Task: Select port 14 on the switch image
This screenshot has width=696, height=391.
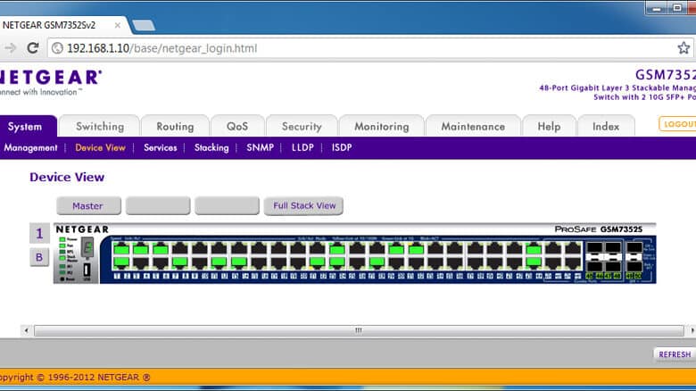Action: pos(239,262)
